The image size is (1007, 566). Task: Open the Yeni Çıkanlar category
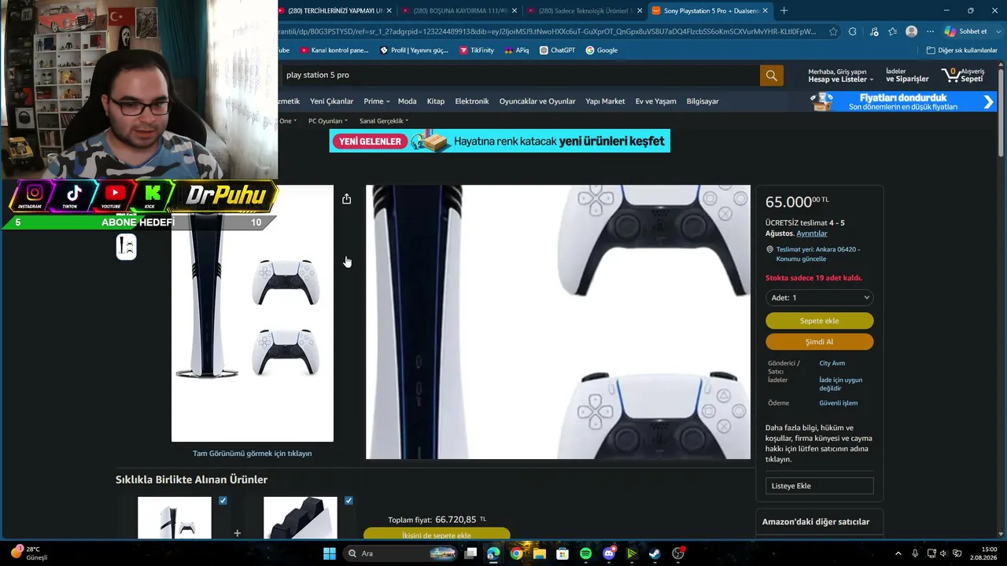point(332,101)
